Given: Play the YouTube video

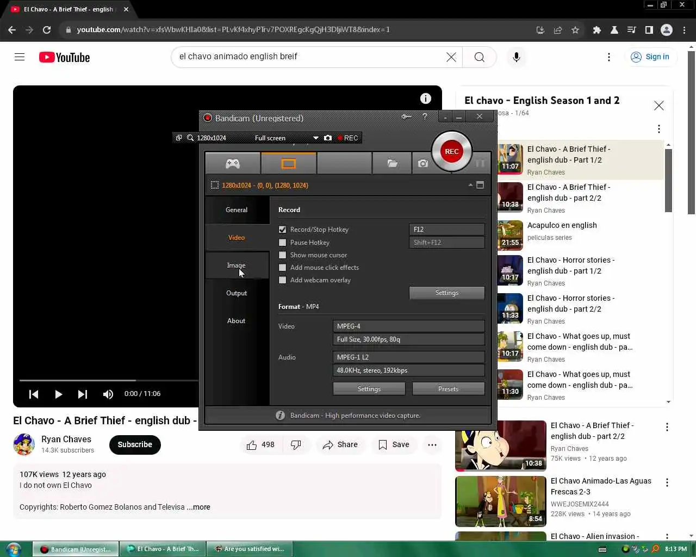Looking at the screenshot, I should pyautogui.click(x=58, y=394).
